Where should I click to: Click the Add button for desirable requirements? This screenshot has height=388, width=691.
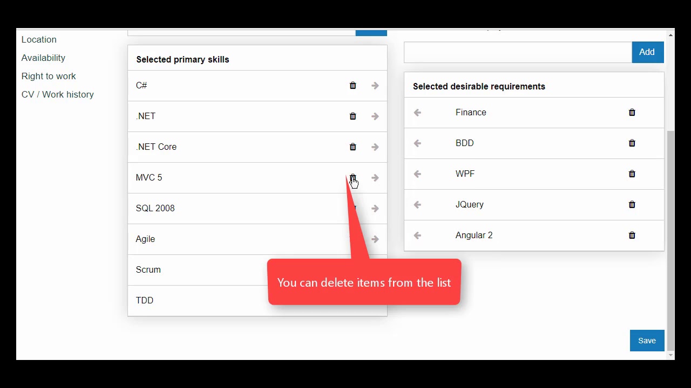pyautogui.click(x=647, y=52)
